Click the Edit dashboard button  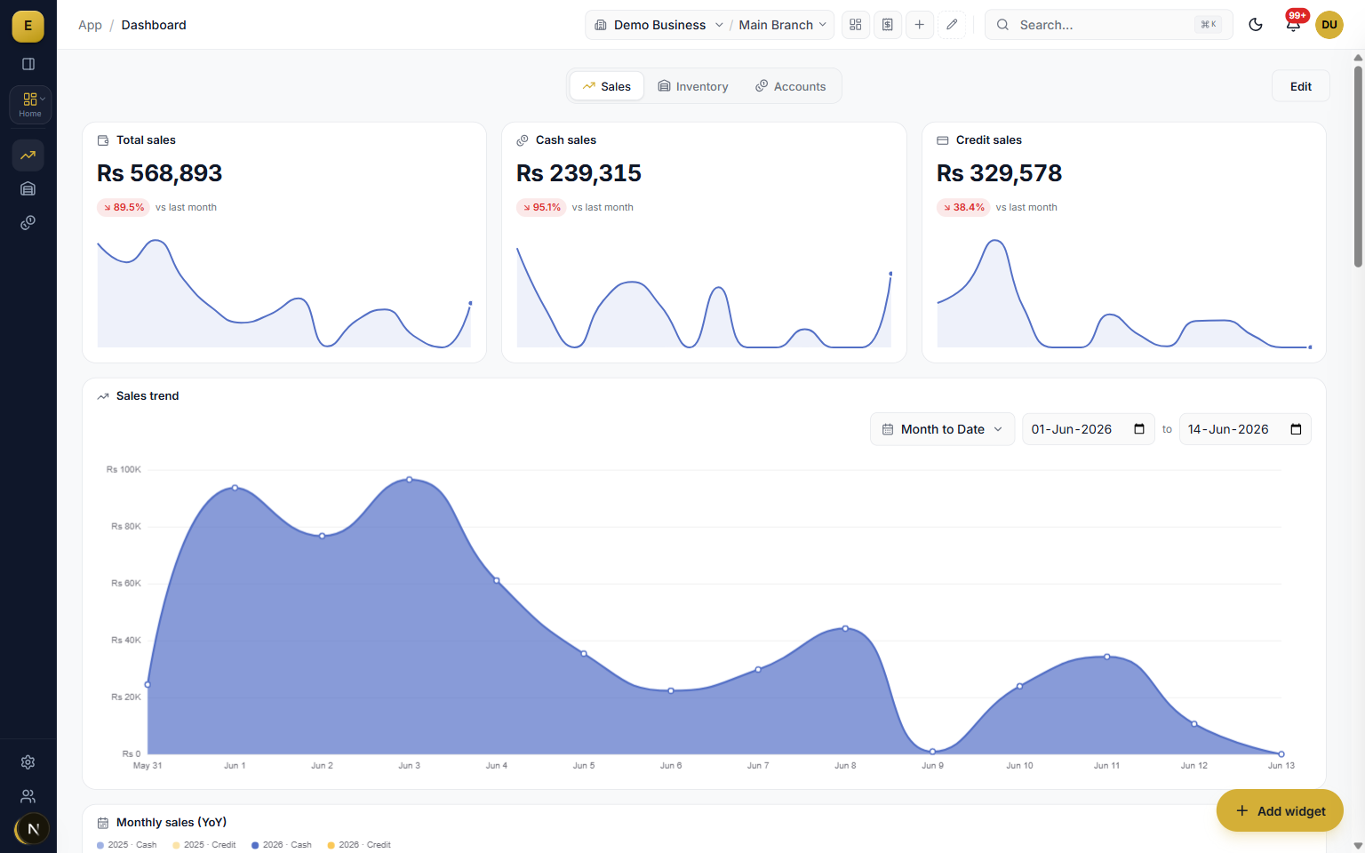[x=1301, y=86]
